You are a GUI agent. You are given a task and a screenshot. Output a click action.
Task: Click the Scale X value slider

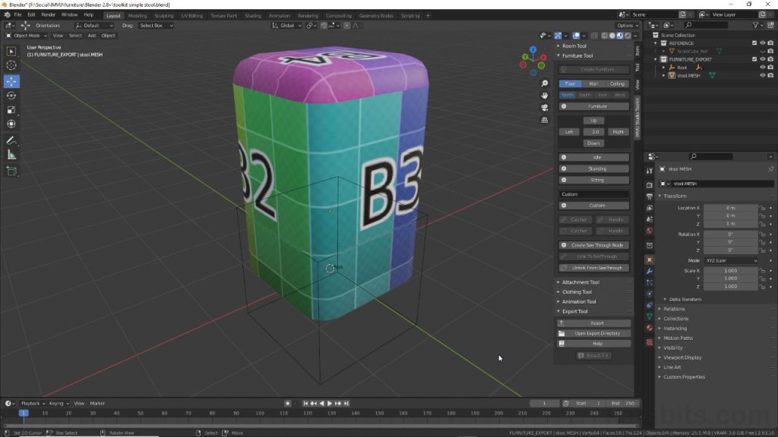coord(729,271)
